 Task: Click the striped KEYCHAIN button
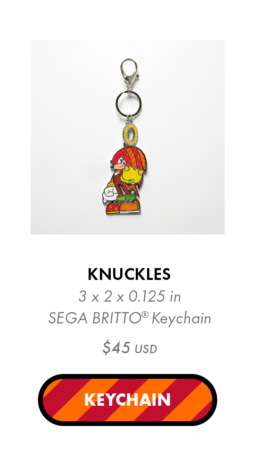click(127, 400)
